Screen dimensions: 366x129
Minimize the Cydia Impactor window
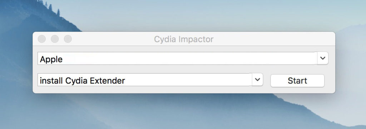(x=55, y=39)
